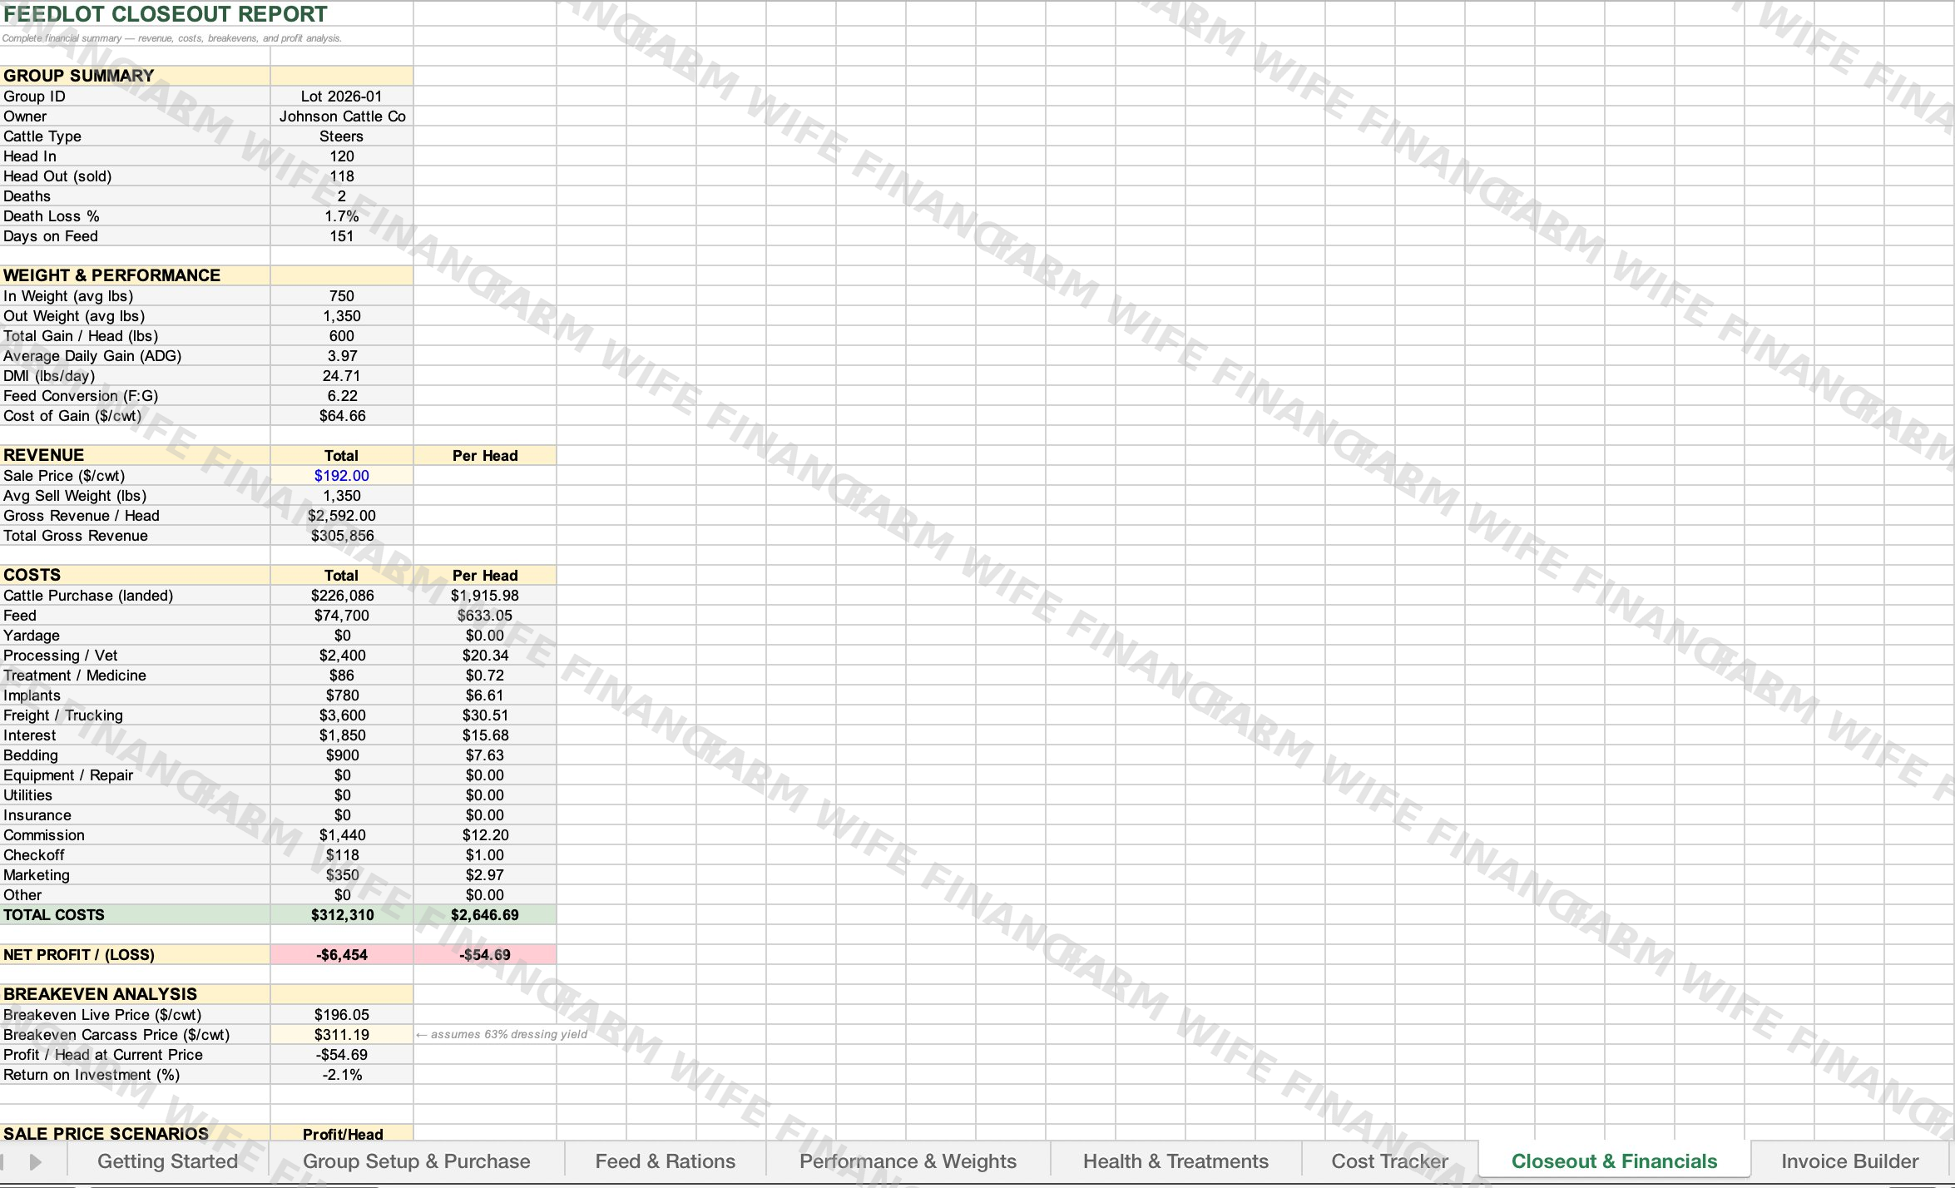
Task: Open the Getting Started sheet tab
Action: coord(167,1161)
